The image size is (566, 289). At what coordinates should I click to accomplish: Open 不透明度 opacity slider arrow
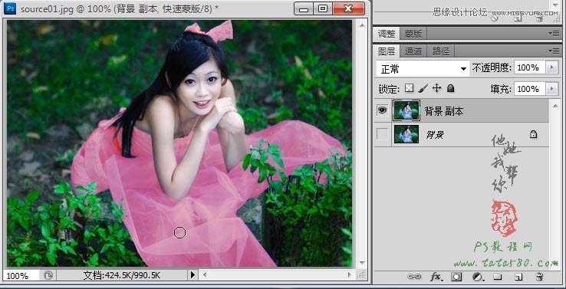click(551, 67)
